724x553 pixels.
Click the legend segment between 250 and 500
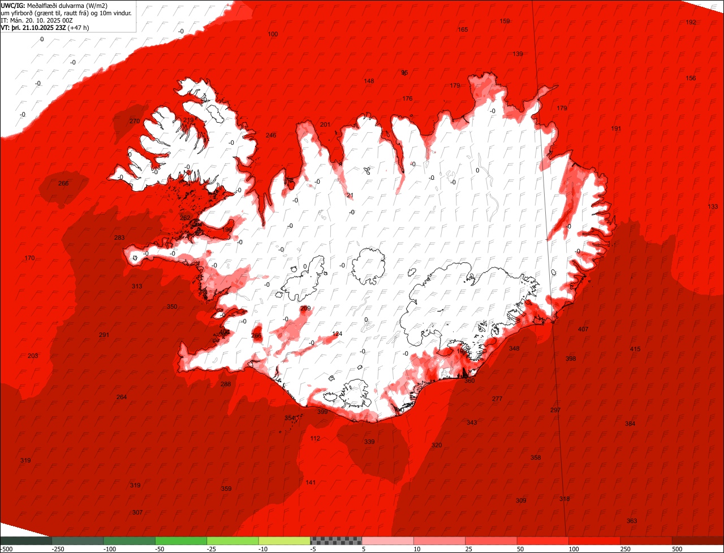point(646,541)
